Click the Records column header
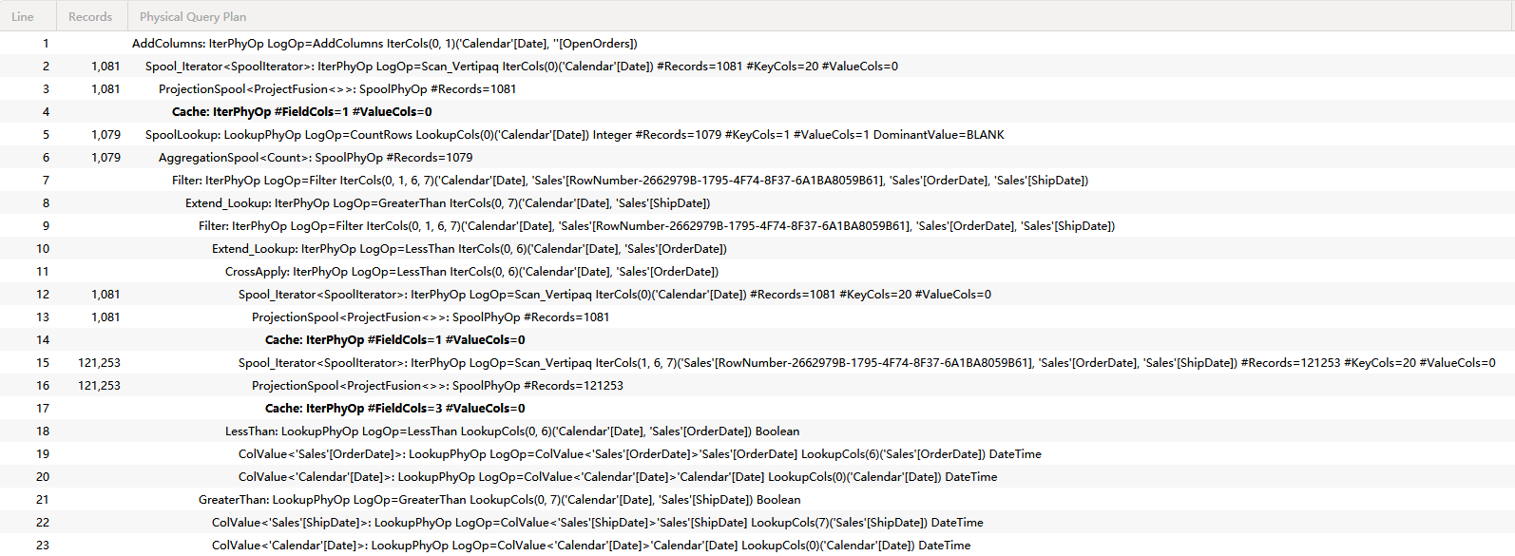The width and height of the screenshot is (1515, 556). point(91,16)
